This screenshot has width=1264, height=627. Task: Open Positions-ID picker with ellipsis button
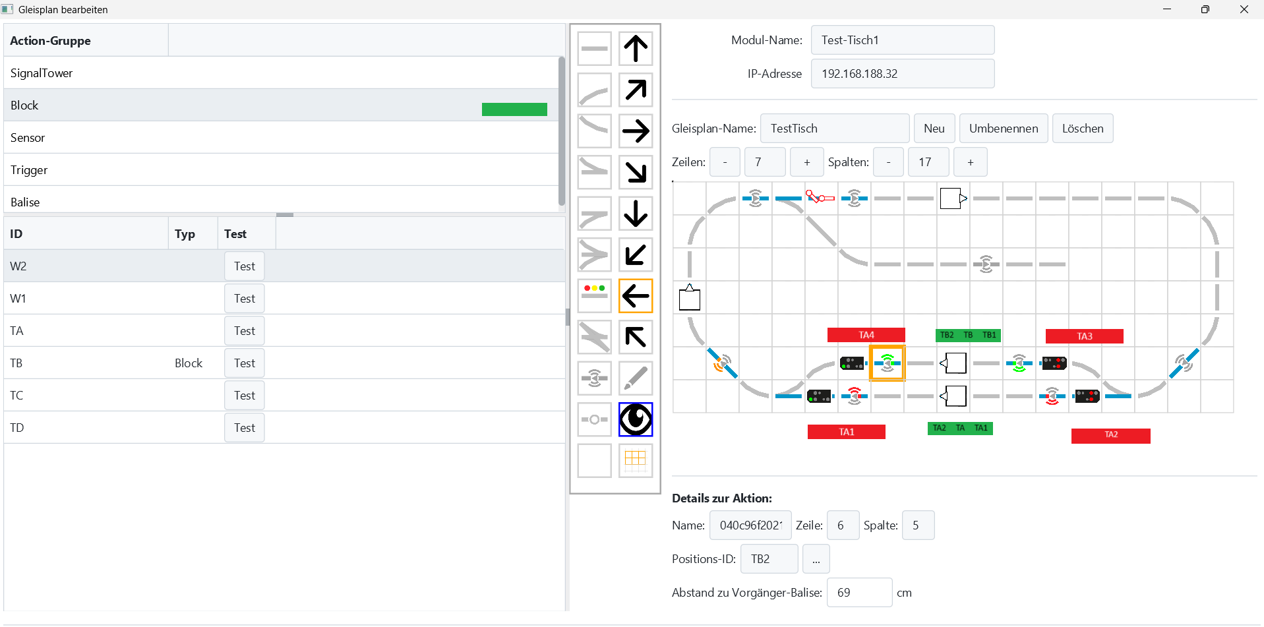pyautogui.click(x=816, y=559)
